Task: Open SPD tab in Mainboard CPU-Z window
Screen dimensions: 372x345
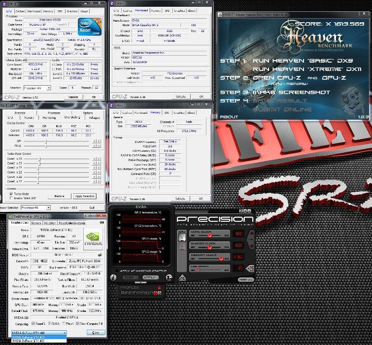Action: [167, 11]
